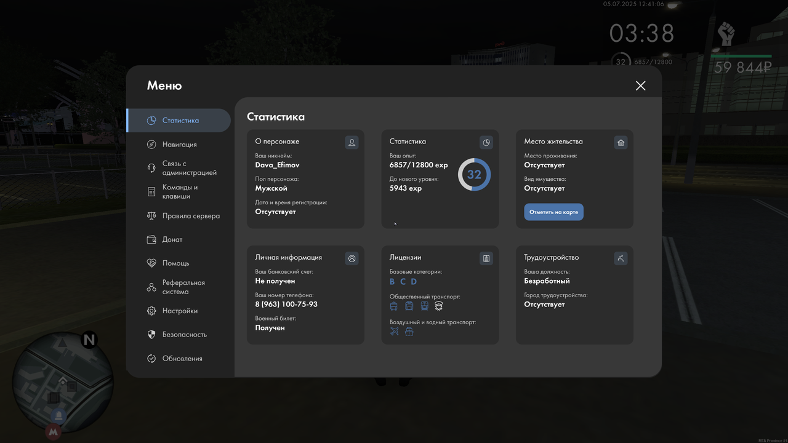Select license category C
The height and width of the screenshot is (443, 788).
403,282
